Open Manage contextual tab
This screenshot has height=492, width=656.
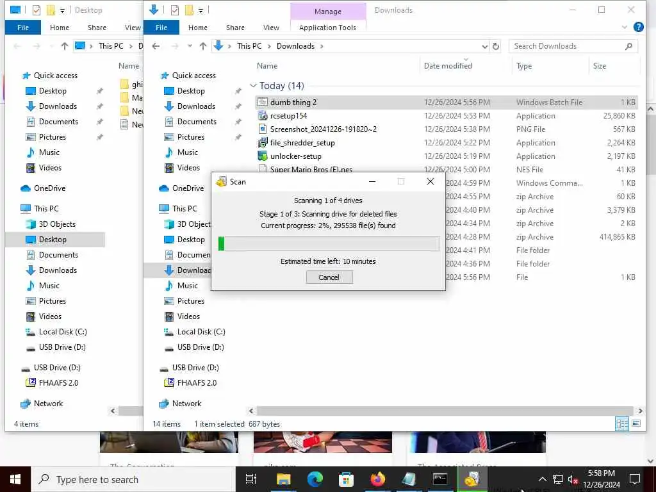[328, 12]
